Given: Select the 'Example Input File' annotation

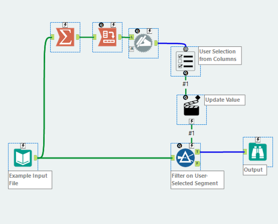Looking at the screenshot, I should pos(30,180).
